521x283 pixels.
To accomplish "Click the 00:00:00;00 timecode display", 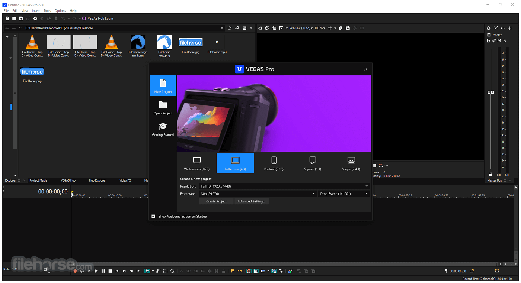I will (53, 192).
